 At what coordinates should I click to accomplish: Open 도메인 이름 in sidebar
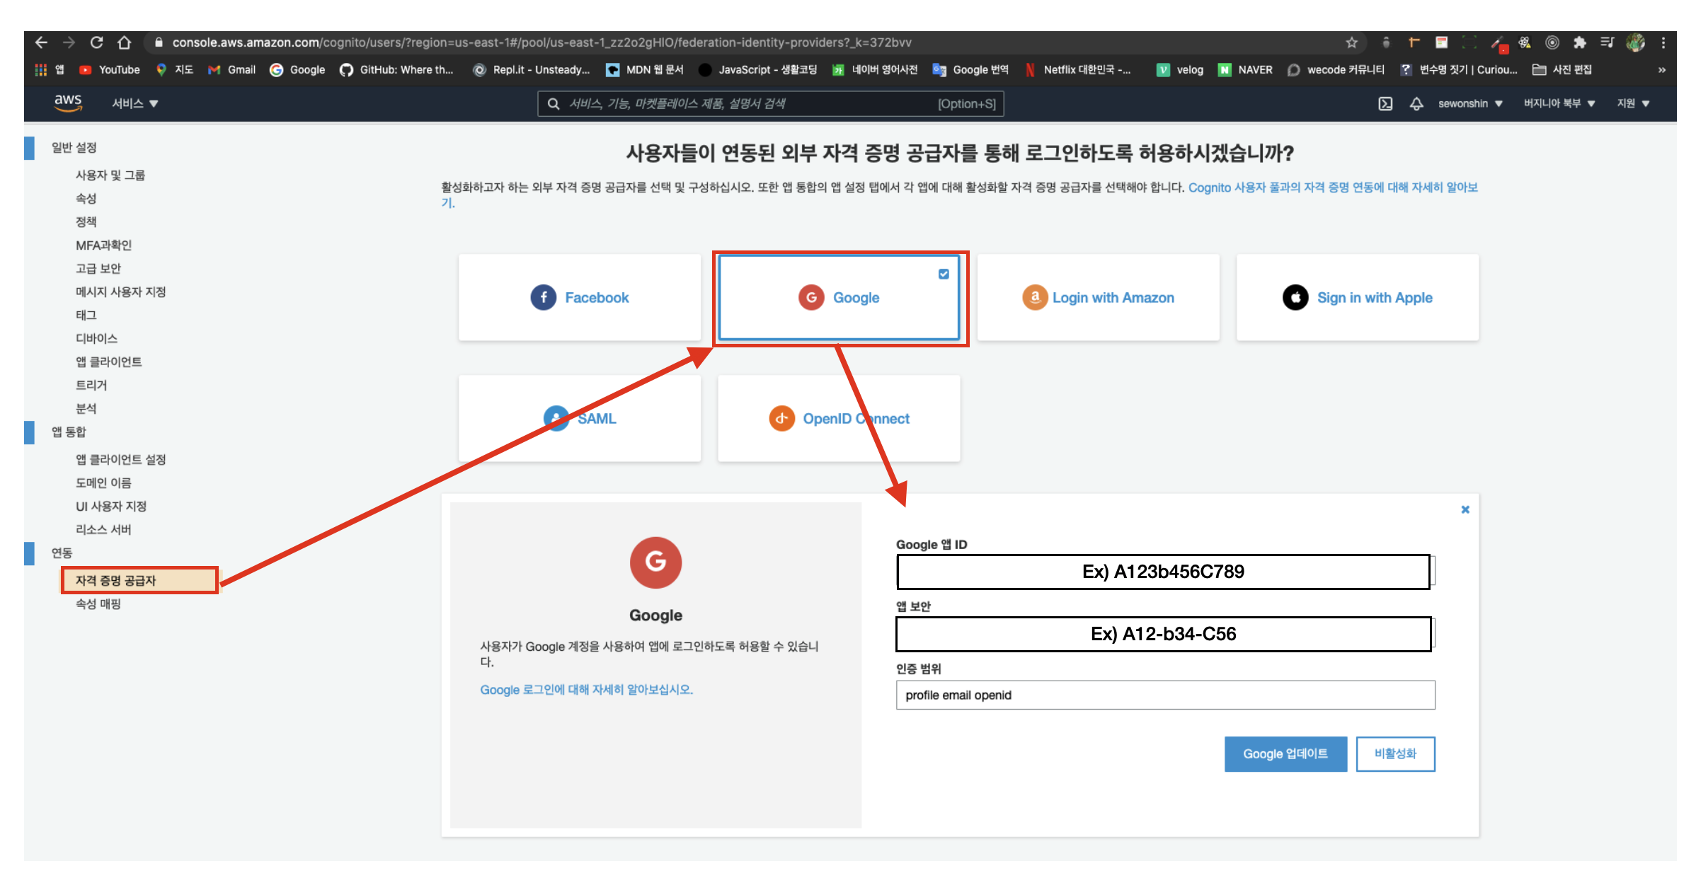104,482
